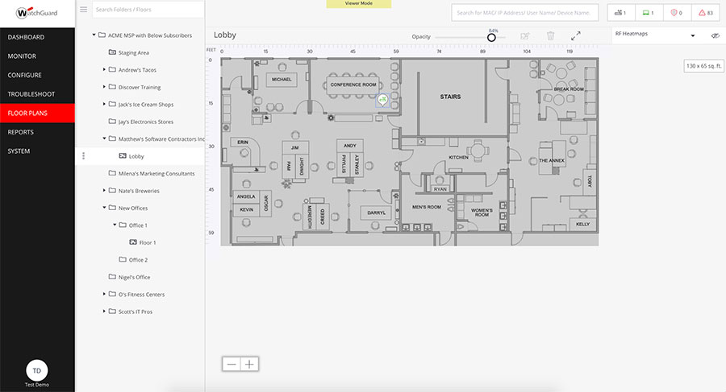Click the access points count icon
Screen dimensions: 726x392
coord(620,13)
